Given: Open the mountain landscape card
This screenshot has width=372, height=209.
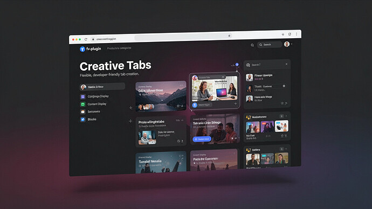Looking at the screenshot, I should click(x=161, y=96).
